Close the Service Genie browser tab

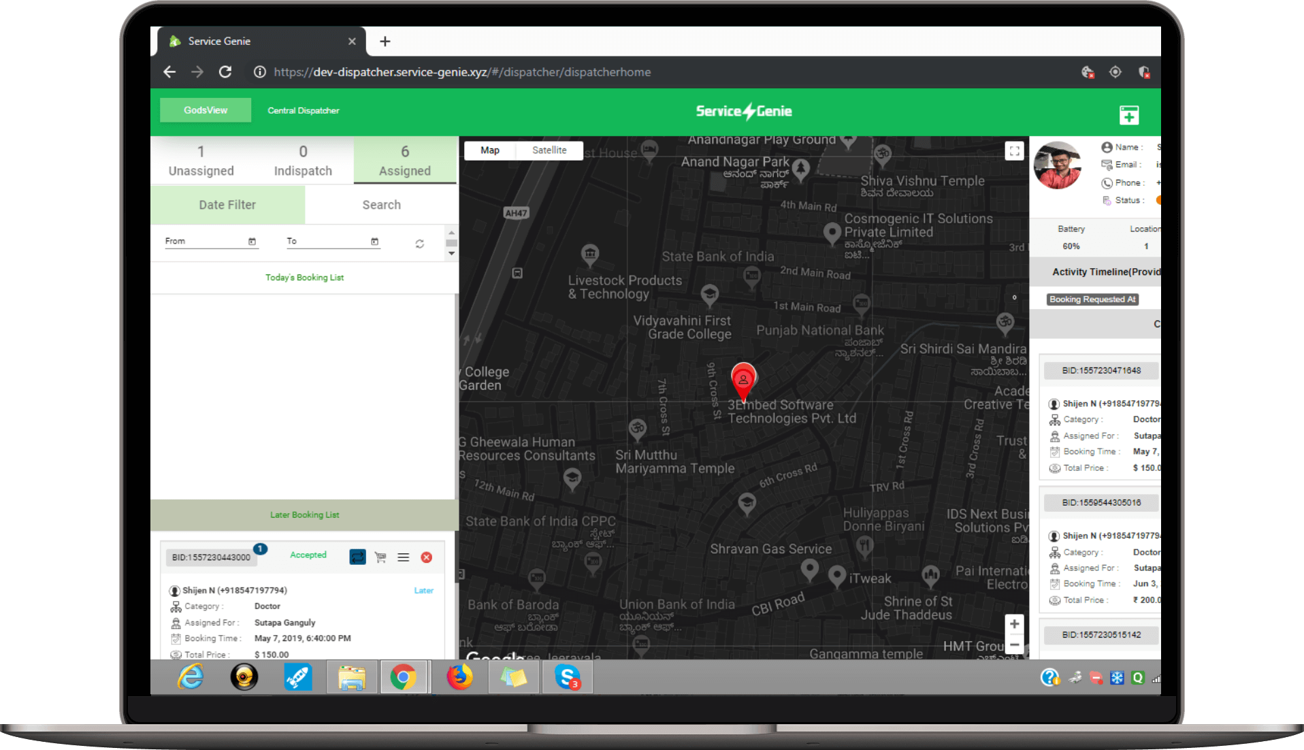click(352, 42)
